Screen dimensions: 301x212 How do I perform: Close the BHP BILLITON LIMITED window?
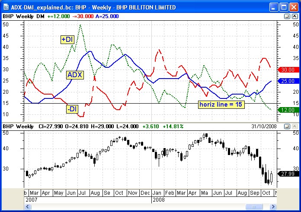point(294,7)
